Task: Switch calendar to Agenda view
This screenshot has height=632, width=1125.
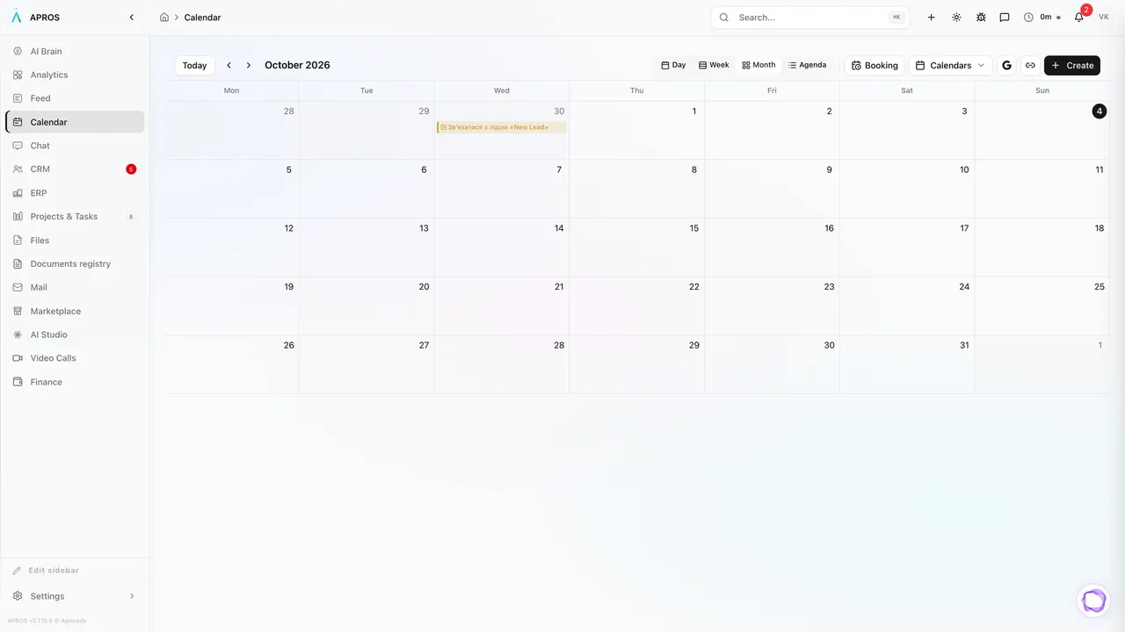Action: (x=807, y=65)
